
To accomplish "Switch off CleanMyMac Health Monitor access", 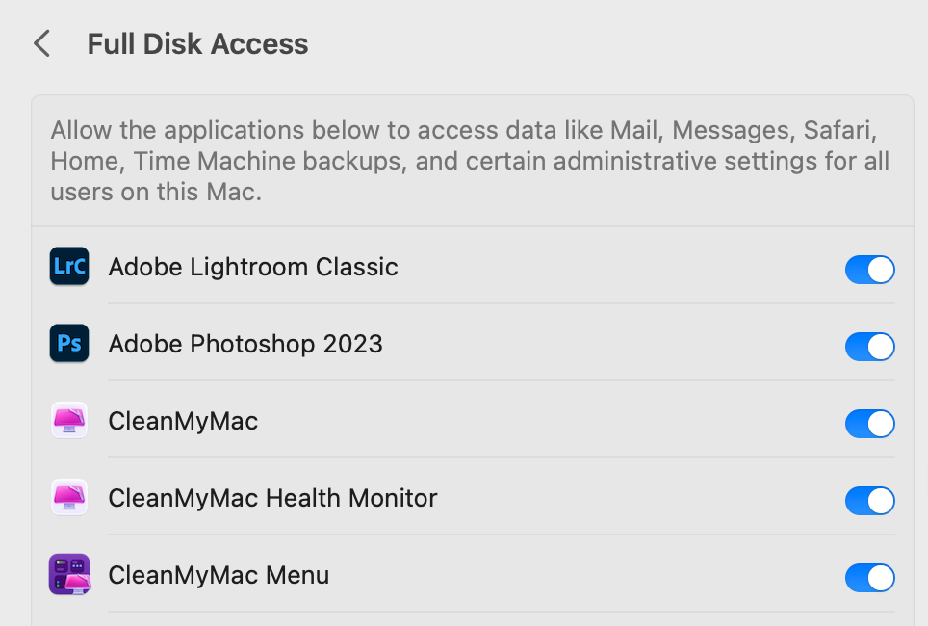I will click(869, 501).
